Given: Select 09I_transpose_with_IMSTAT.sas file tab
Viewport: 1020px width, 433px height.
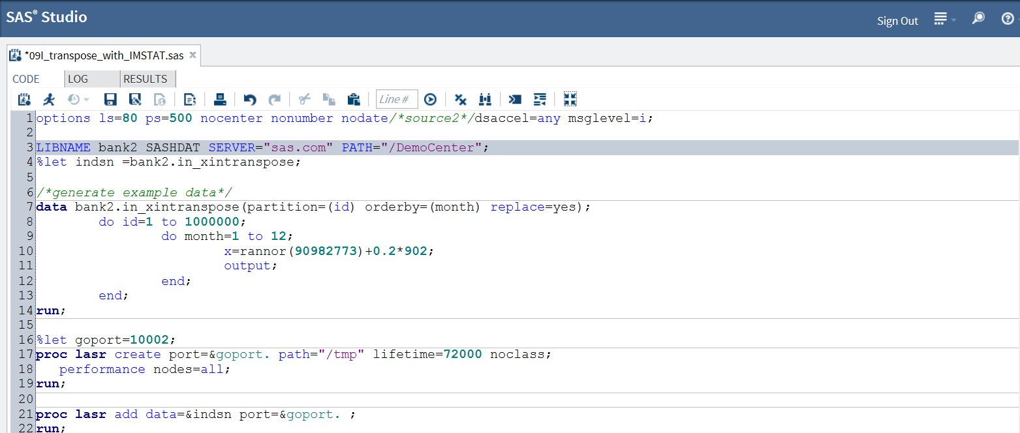Looking at the screenshot, I should pyautogui.click(x=104, y=55).
